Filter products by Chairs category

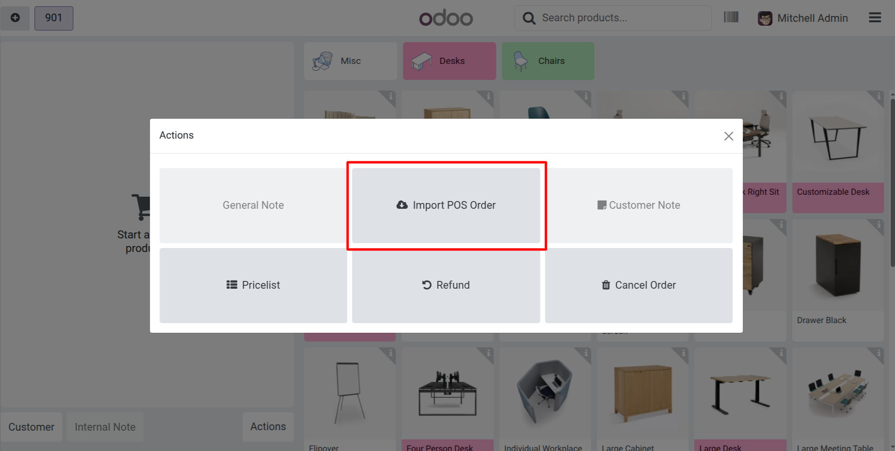[548, 61]
